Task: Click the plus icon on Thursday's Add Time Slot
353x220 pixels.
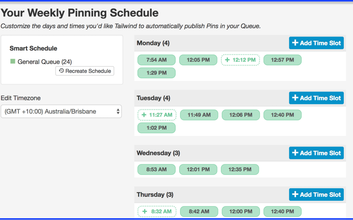Action: click(x=295, y=194)
